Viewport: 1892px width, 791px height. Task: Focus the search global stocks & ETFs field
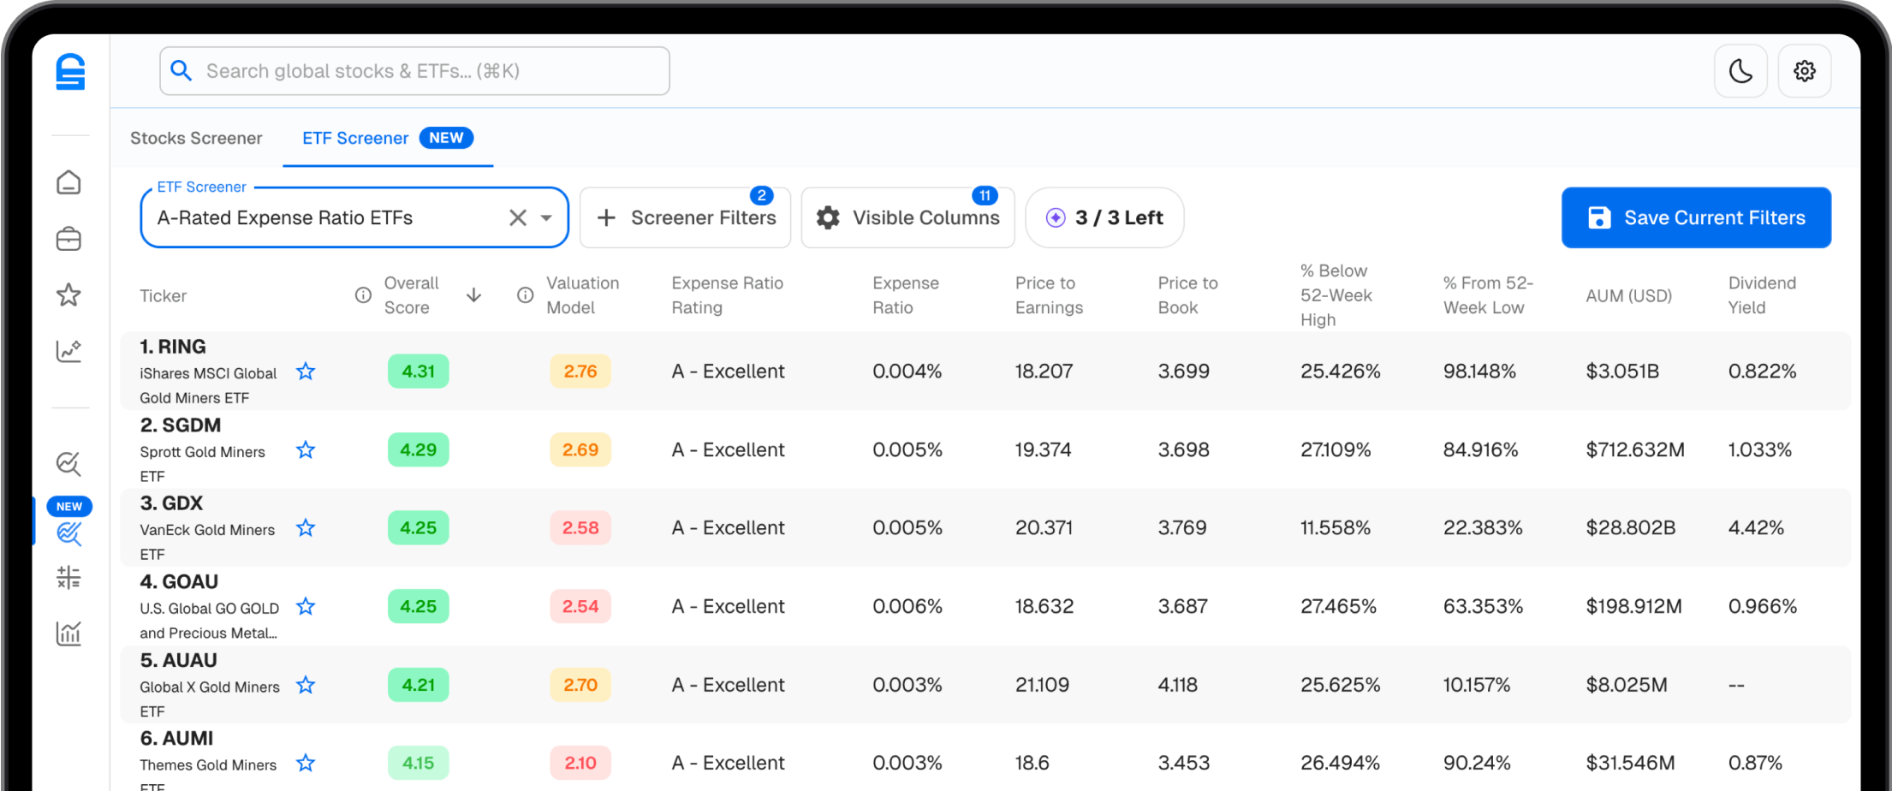414,71
